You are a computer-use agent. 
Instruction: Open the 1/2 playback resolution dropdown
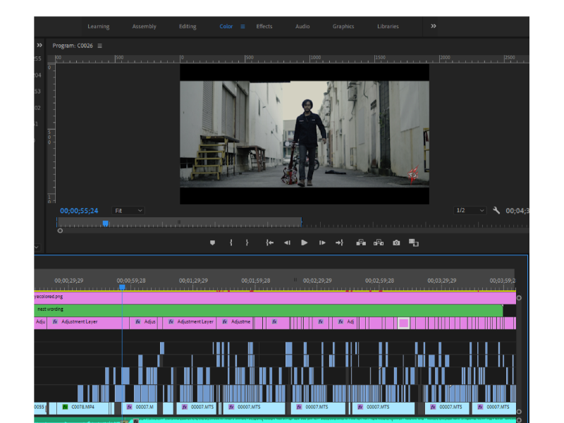470,211
